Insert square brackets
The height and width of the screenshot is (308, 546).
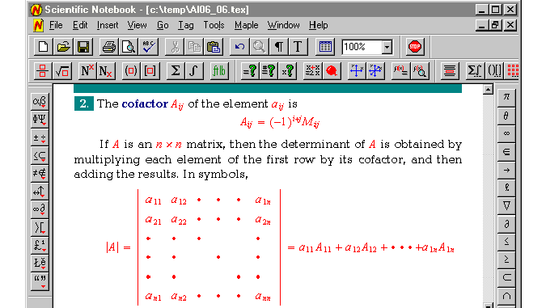[x=150, y=71]
